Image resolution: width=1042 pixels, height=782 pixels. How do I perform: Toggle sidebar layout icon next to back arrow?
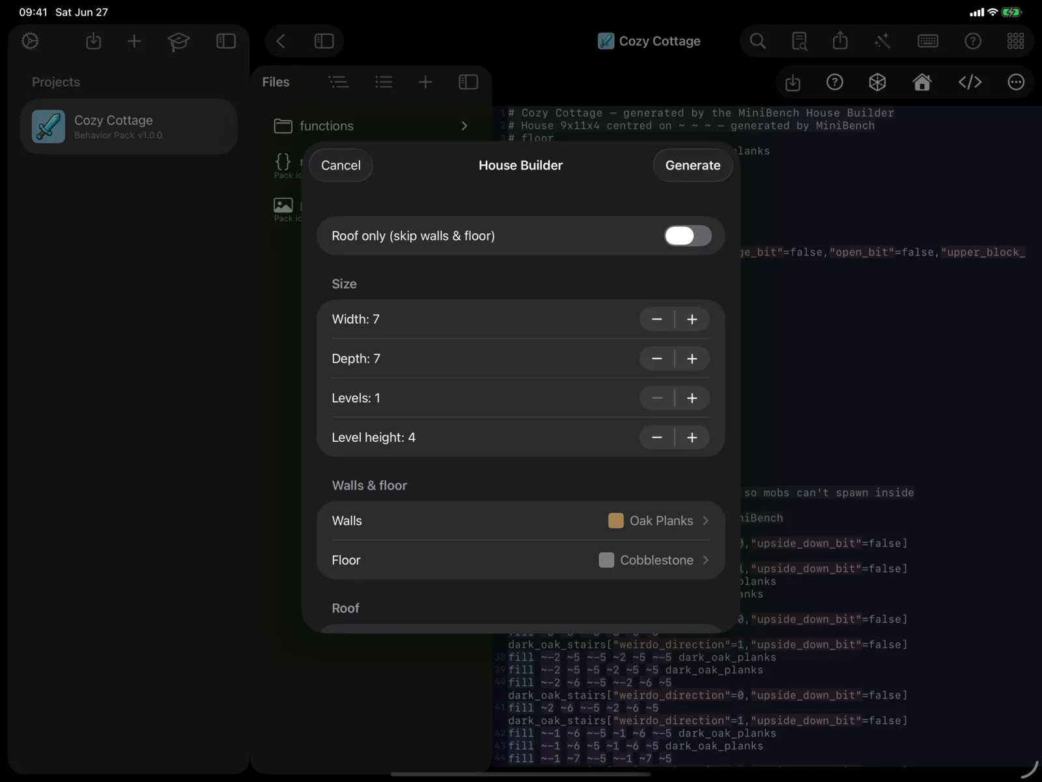[x=324, y=41]
